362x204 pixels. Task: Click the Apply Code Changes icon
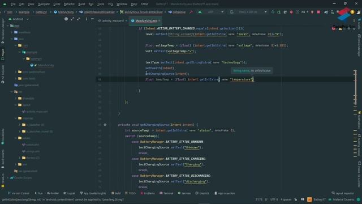tap(285, 12)
